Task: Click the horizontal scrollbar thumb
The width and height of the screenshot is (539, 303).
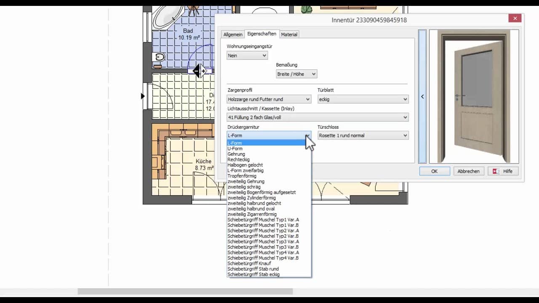Action: [x=185, y=291]
